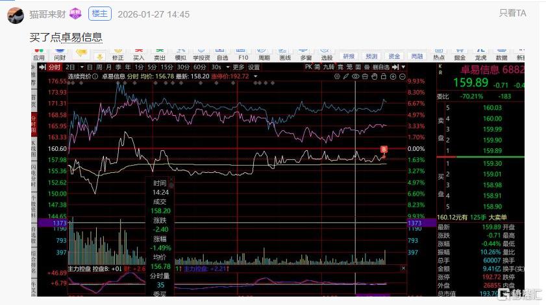Toggle the 笼 indicator button
Screen dimensions: 546x305
[x=349, y=67]
